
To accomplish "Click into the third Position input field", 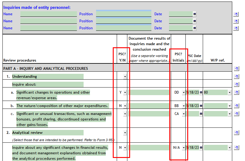I will pyautogui.click(x=124, y=28).
